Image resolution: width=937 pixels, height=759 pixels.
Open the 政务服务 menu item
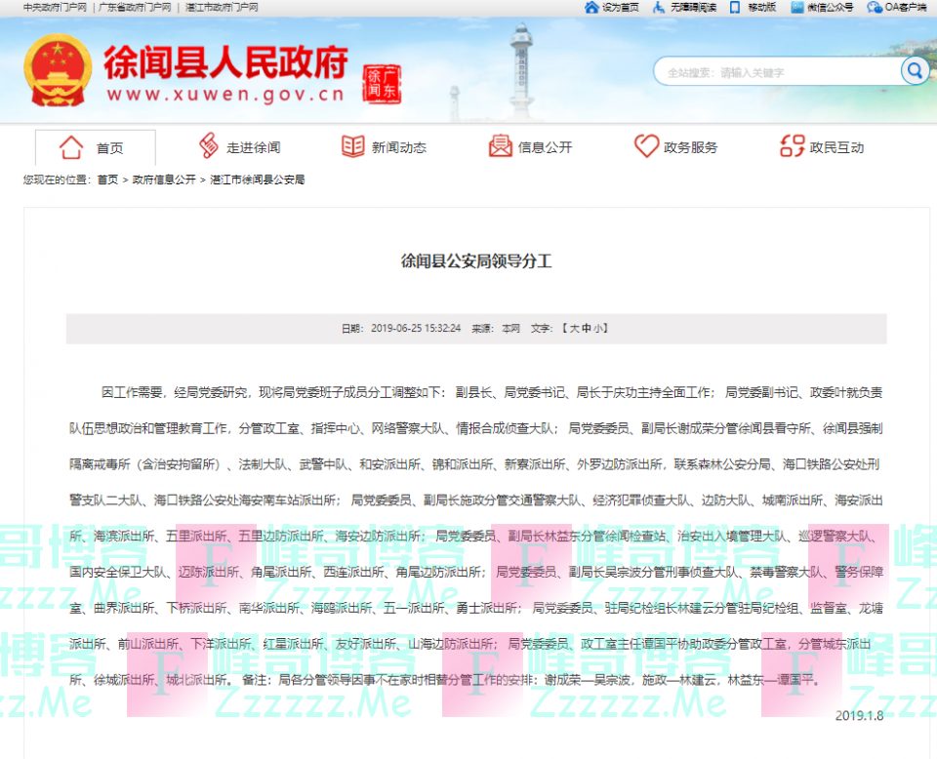coord(690,148)
